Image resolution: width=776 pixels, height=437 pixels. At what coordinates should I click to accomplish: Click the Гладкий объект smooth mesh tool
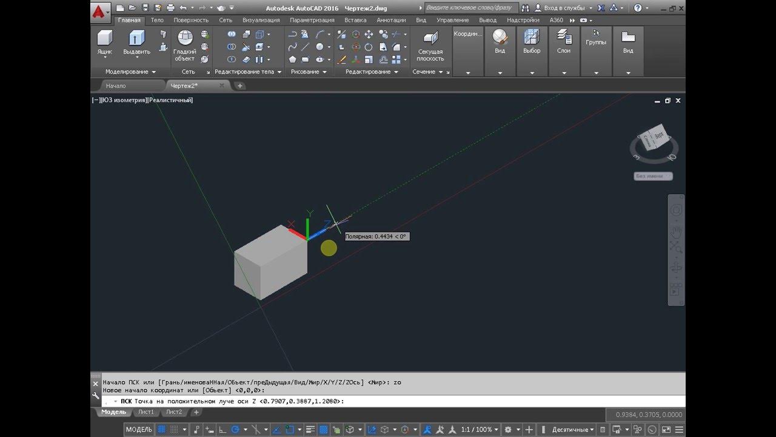click(184, 46)
